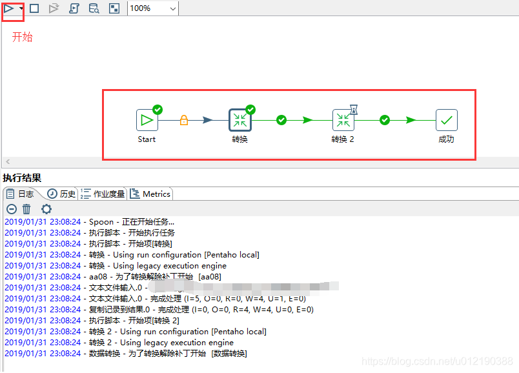Click log line '转换 - Using legacy execution engine'
The image size is (519, 373).
click(x=116, y=265)
